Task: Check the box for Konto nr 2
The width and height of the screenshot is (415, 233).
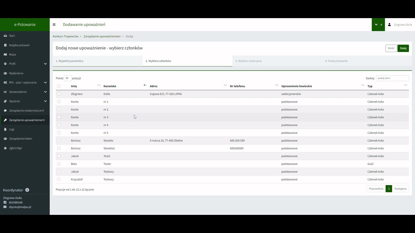Action: tap(59, 109)
